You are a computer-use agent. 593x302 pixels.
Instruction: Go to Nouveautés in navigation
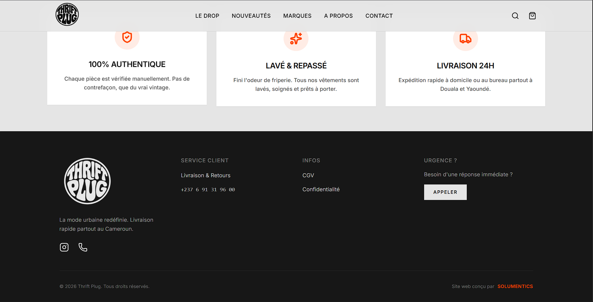coord(251,16)
